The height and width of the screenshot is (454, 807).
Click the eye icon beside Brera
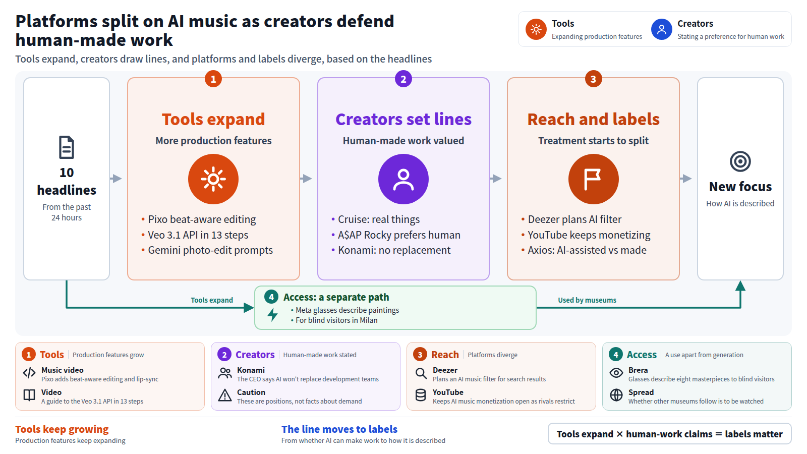[x=616, y=373]
